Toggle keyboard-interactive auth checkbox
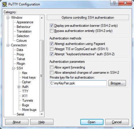 (51, 54)
